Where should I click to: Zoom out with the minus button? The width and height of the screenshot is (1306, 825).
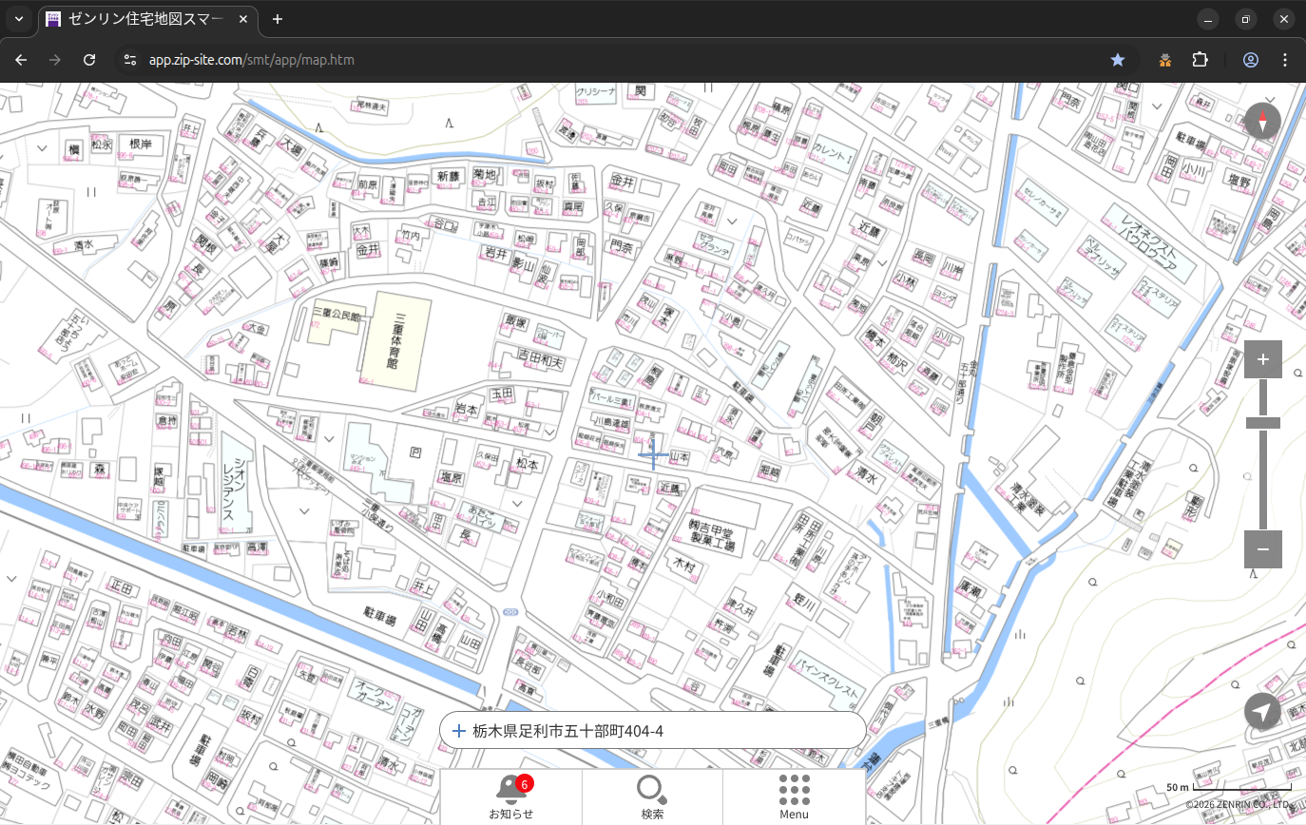pyautogui.click(x=1262, y=549)
